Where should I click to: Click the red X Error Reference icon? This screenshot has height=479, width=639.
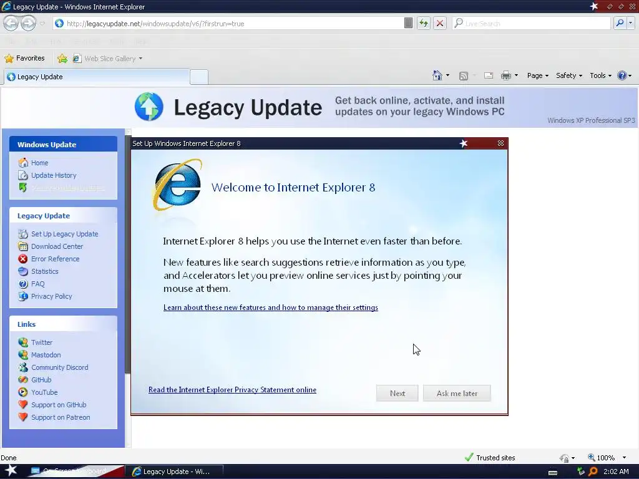(x=23, y=259)
